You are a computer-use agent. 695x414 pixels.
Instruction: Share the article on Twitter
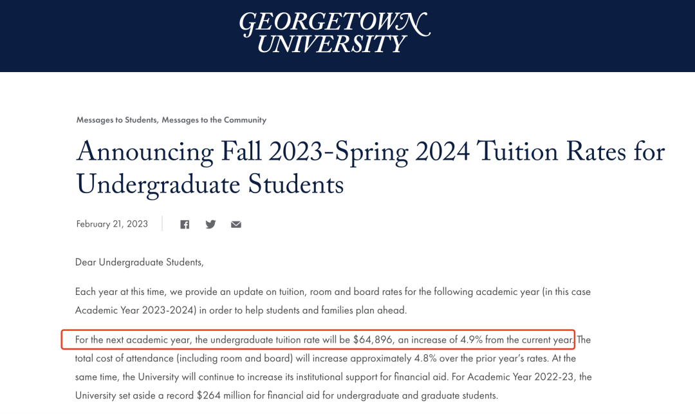210,224
